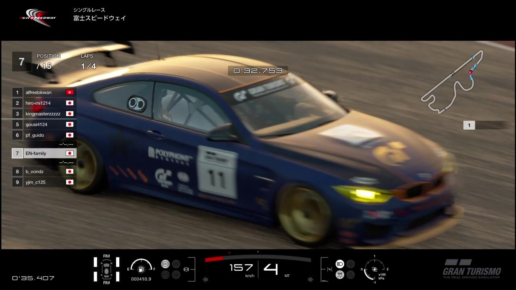Click the headlight indicator icon
Viewport: 516px width, 290px height.
coord(340,264)
